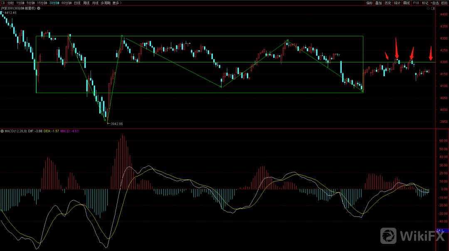The width and height of the screenshot is (449, 251).
Task: Open the F10 company info
Action: [415, 3]
